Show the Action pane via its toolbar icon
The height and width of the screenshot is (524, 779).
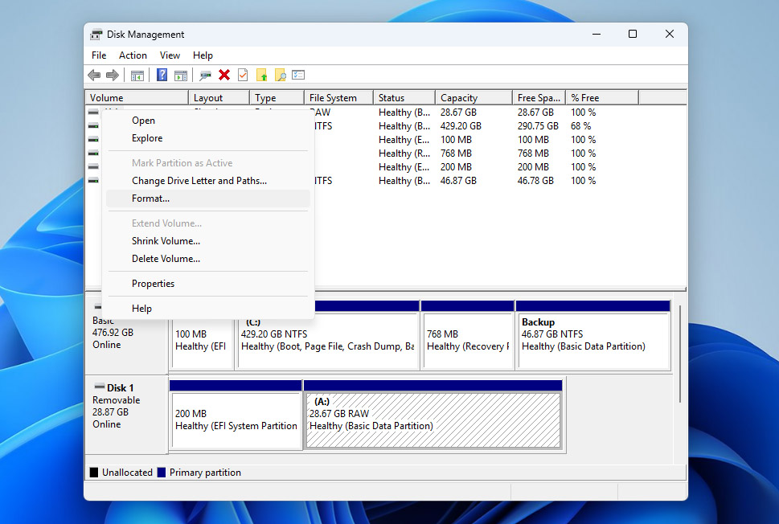coord(181,75)
